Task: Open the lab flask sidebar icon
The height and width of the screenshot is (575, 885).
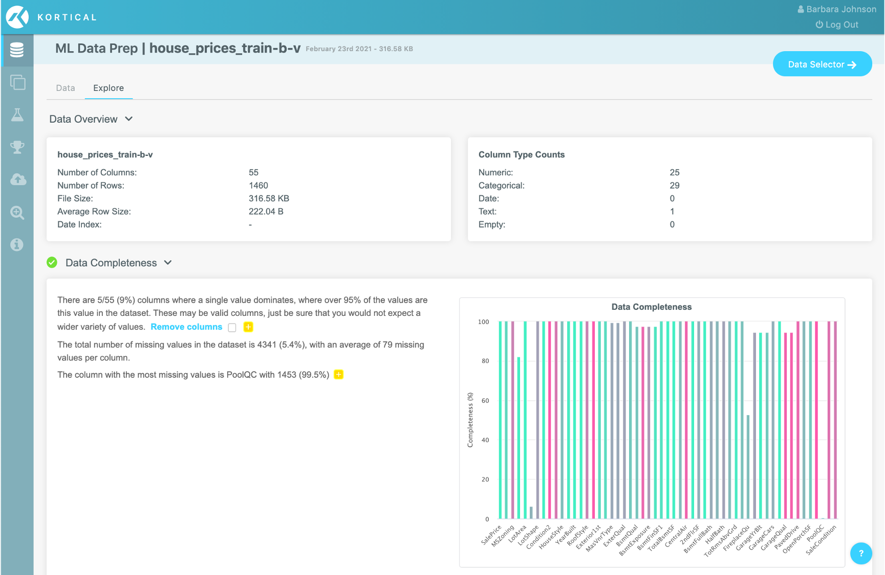Action: (17, 114)
